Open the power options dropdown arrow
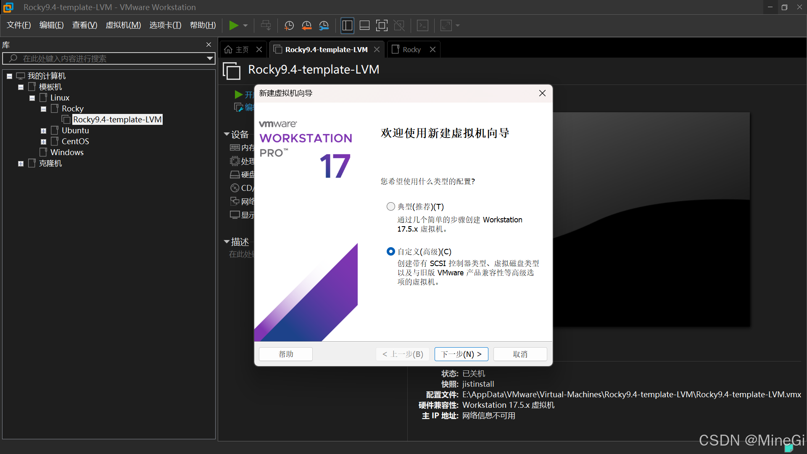The width and height of the screenshot is (807, 454). pyautogui.click(x=245, y=26)
